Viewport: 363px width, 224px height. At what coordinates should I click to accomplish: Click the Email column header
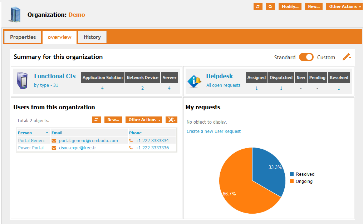(57, 133)
